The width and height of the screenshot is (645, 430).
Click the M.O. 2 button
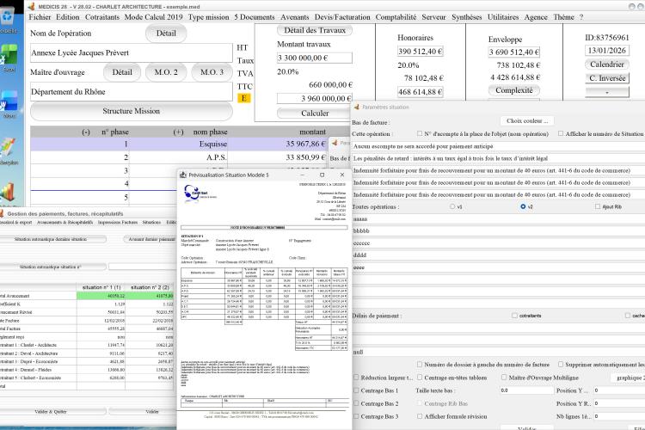tap(166, 72)
